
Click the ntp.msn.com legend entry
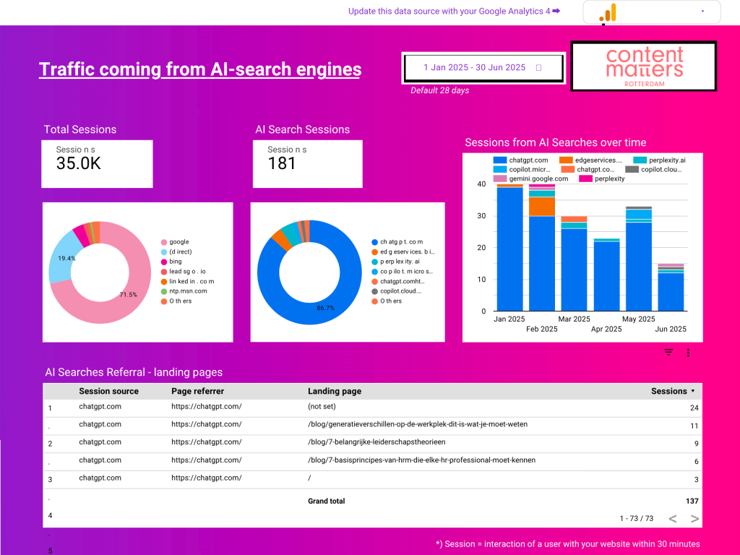point(184,291)
